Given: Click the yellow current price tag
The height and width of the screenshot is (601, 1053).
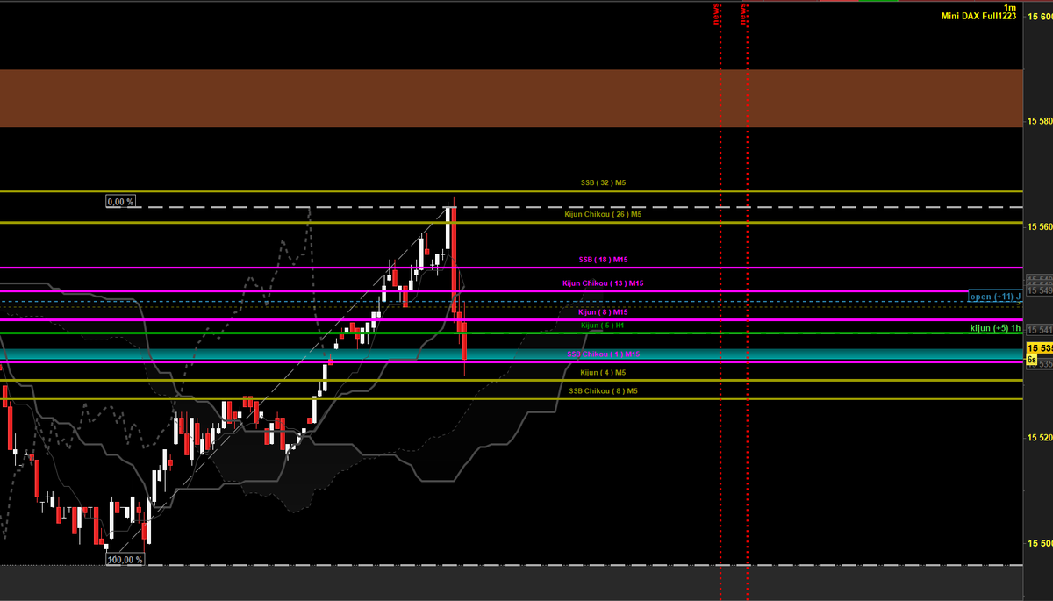Looking at the screenshot, I should (1040, 348).
